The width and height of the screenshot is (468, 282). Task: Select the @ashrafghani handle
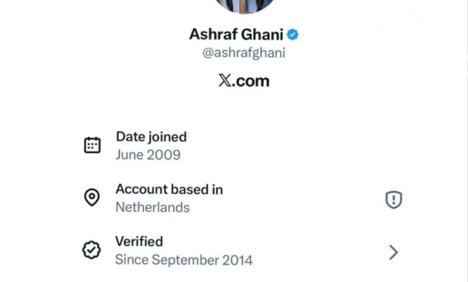244,53
